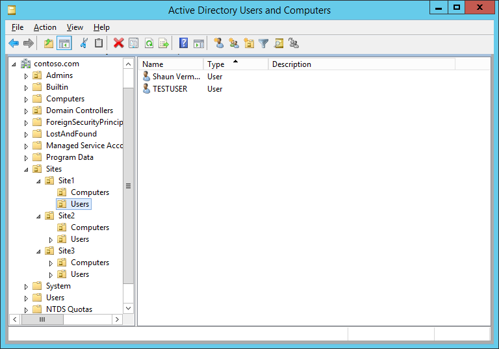Image resolution: width=499 pixels, height=349 pixels.
Task: Select the NTDS Quotas container
Action: click(69, 309)
